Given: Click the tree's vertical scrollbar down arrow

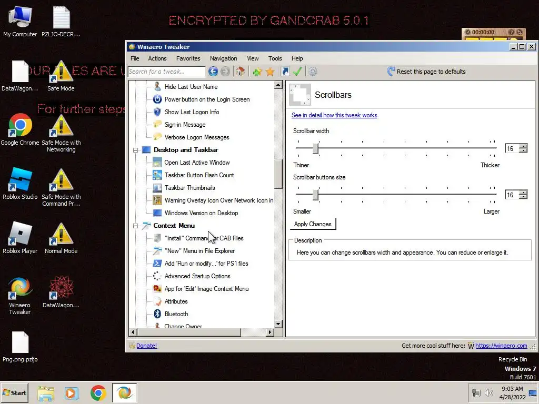Looking at the screenshot, I should 278,324.
